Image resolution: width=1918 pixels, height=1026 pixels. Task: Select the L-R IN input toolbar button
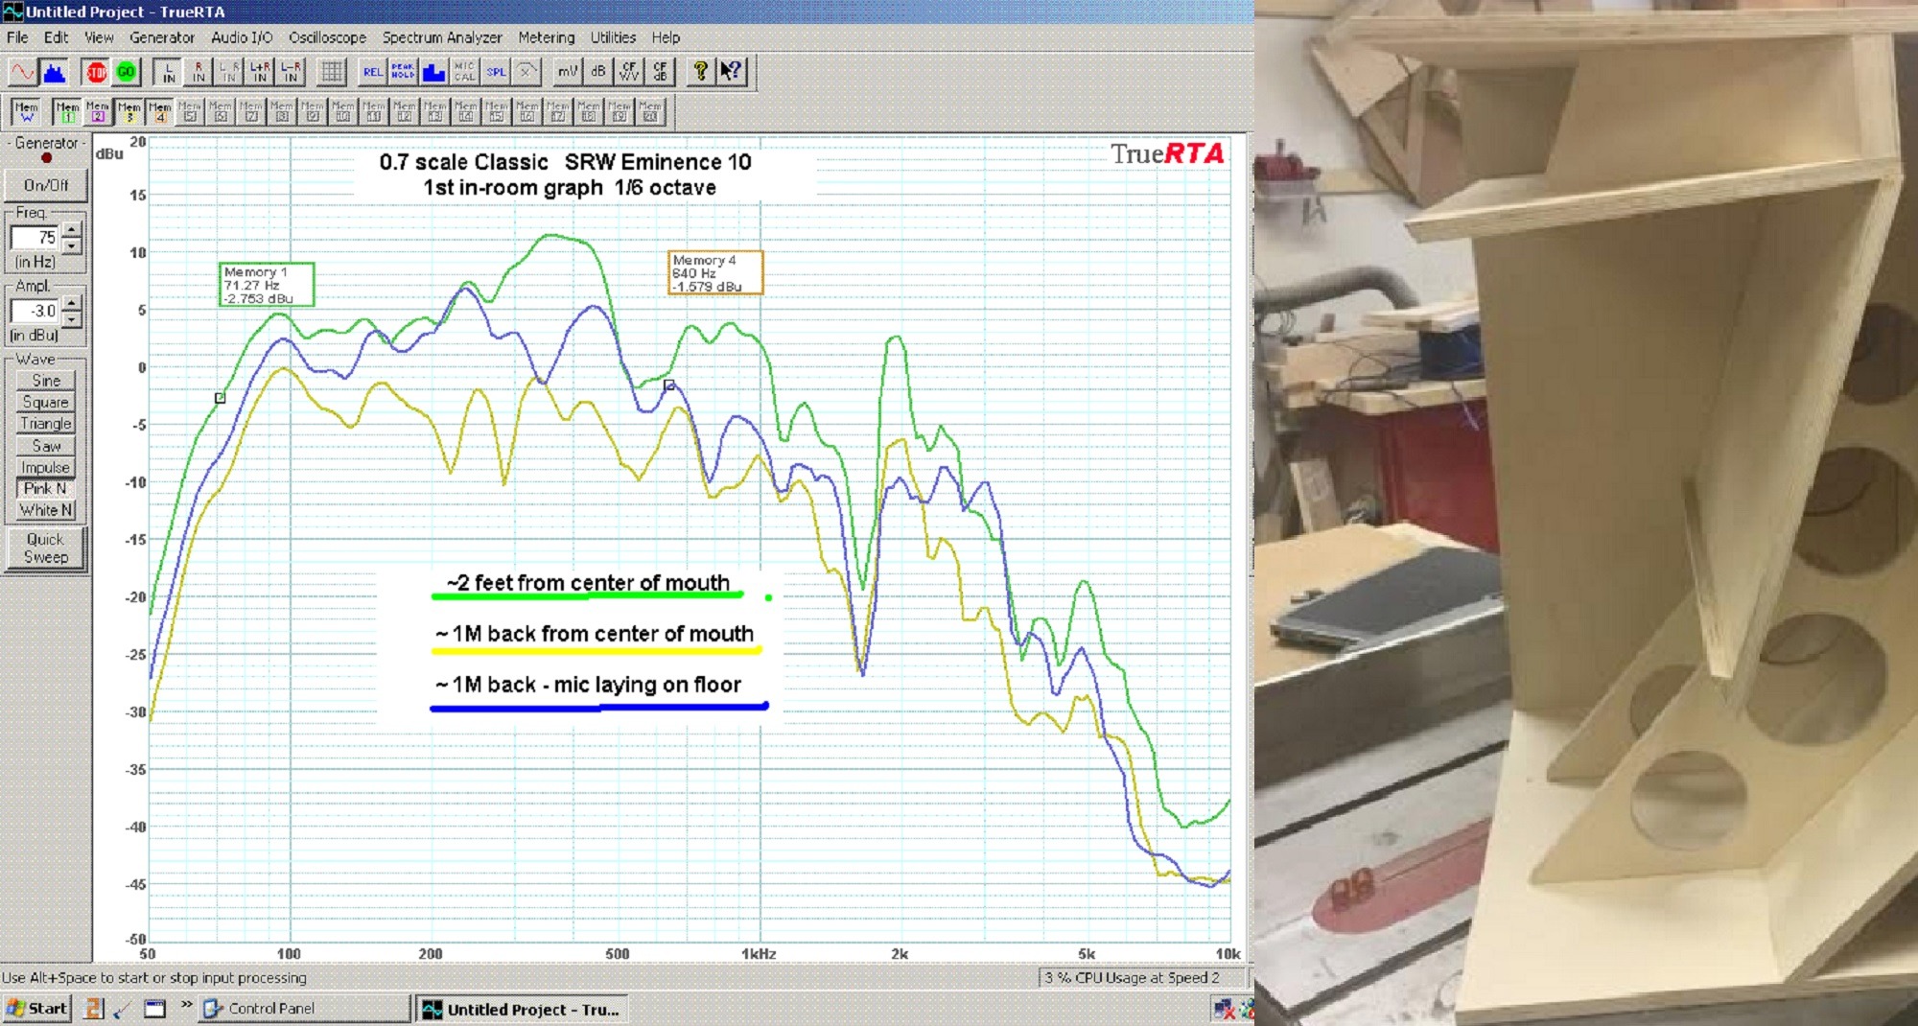[291, 72]
